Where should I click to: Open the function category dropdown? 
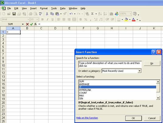tap(139, 71)
